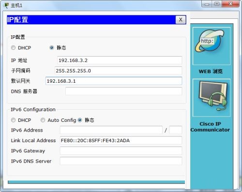
Task: Select the IPv6 DHCP radio button
Action: [x=13, y=120]
